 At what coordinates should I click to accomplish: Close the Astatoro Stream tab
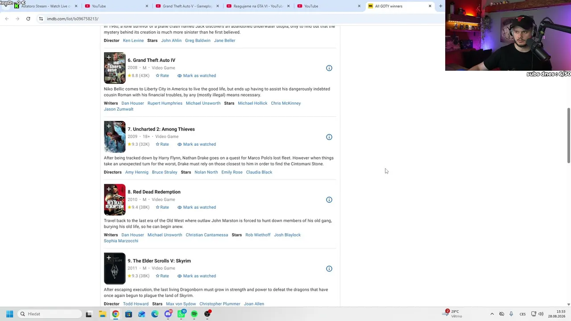pos(76,6)
